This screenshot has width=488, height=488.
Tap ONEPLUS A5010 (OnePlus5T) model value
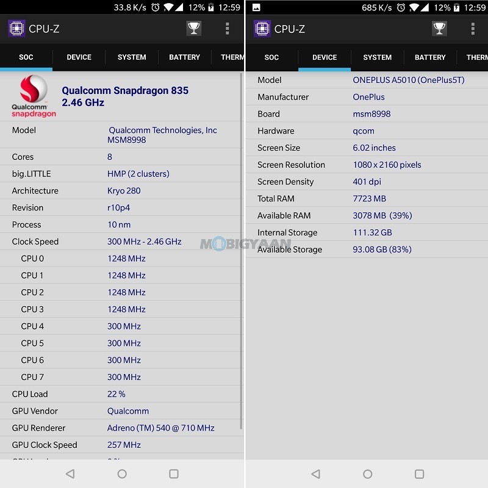coord(409,80)
